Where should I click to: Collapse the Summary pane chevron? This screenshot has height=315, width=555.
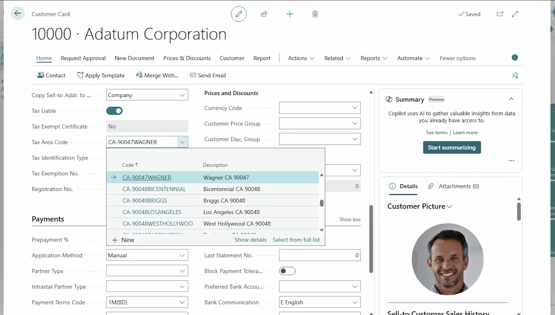[511, 99]
